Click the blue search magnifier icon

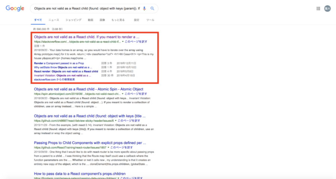(x=152, y=8)
